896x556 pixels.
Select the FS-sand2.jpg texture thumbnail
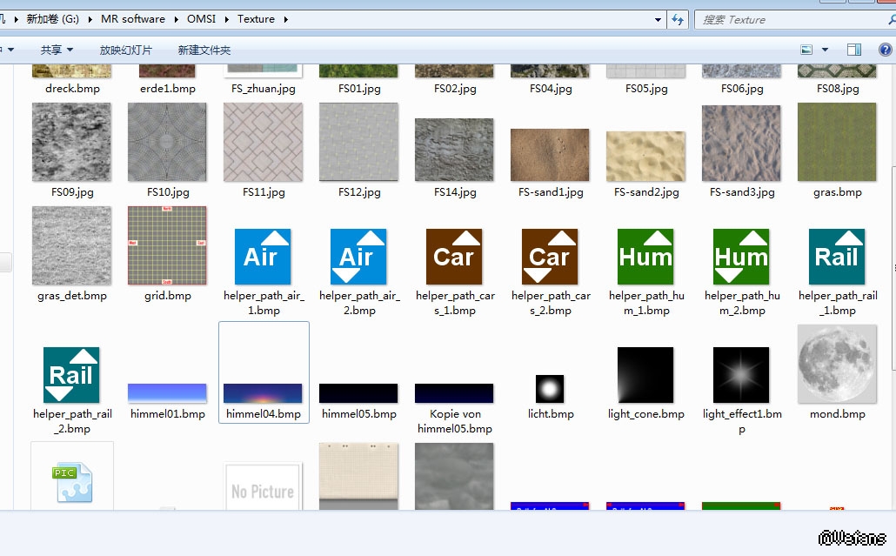[645, 157]
